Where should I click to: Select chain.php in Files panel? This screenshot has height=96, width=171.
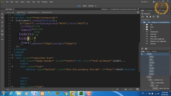(x=153, y=34)
